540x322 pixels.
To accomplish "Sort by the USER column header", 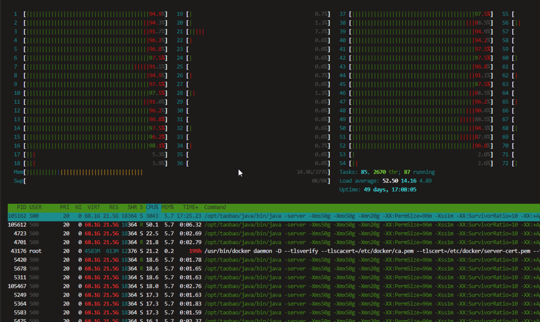I will click(35, 207).
